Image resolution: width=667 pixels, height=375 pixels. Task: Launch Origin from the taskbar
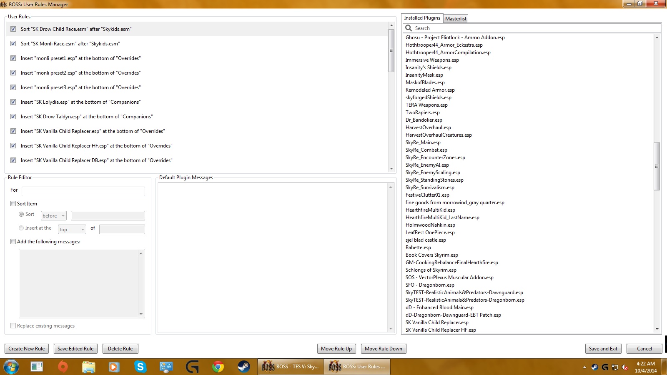click(63, 367)
